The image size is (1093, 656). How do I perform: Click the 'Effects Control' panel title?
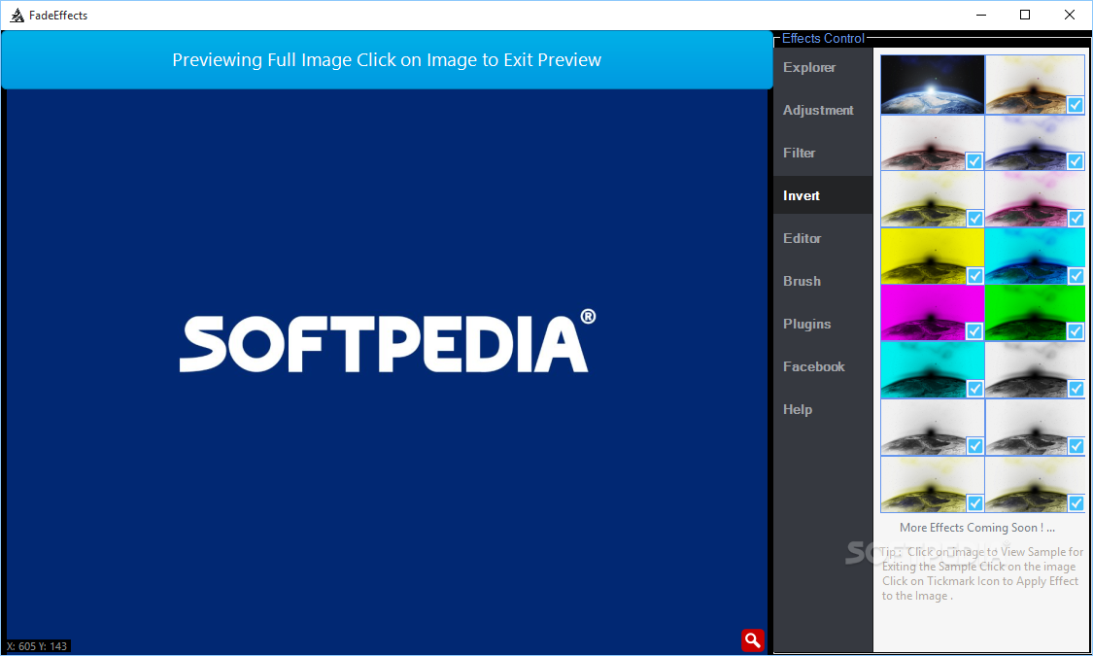[x=823, y=38]
